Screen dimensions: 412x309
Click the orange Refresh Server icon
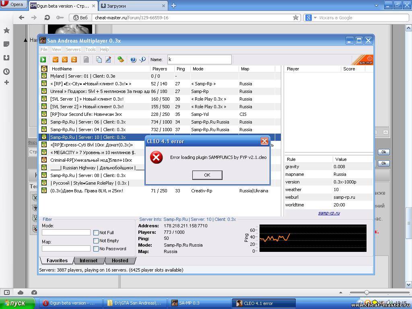[x=74, y=60]
